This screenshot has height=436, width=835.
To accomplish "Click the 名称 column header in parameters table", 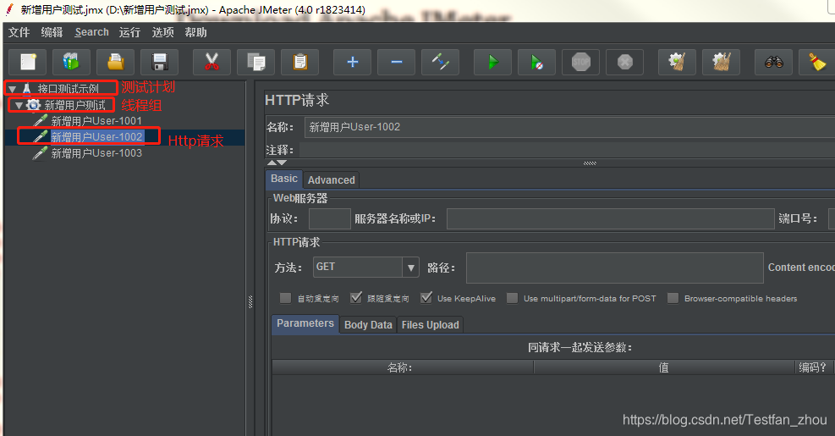I will click(403, 367).
